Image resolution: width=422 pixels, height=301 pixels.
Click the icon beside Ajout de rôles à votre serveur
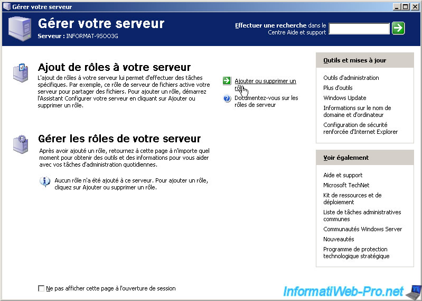(x=21, y=72)
